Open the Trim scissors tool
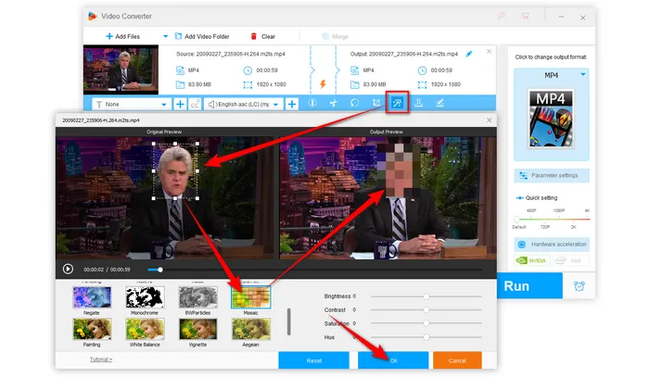649x377 pixels. pyautogui.click(x=334, y=103)
